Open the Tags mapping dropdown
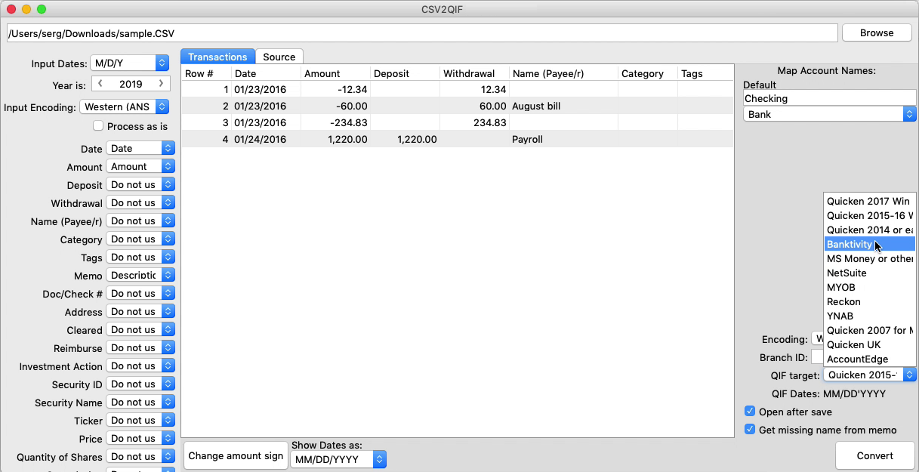The width and height of the screenshot is (919, 472). pyautogui.click(x=140, y=258)
